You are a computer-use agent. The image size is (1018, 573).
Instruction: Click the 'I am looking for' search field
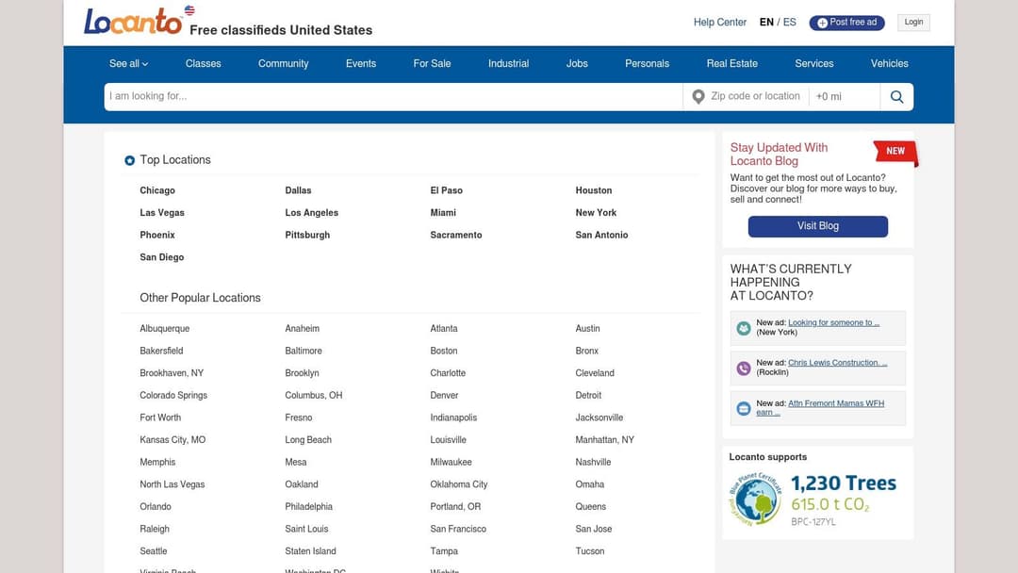(x=393, y=97)
